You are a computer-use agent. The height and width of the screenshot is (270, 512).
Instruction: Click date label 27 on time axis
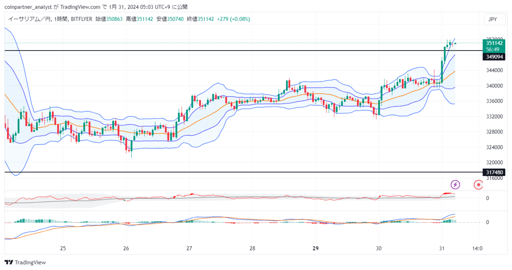click(189, 248)
